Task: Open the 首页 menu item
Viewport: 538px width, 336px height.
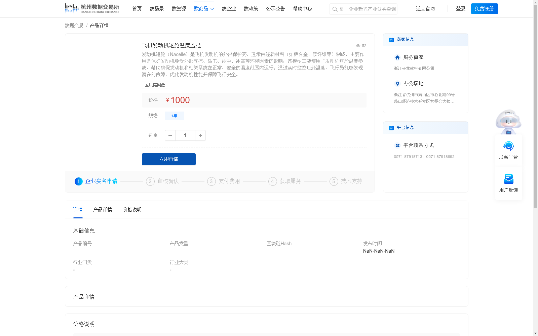Action: pos(137,9)
